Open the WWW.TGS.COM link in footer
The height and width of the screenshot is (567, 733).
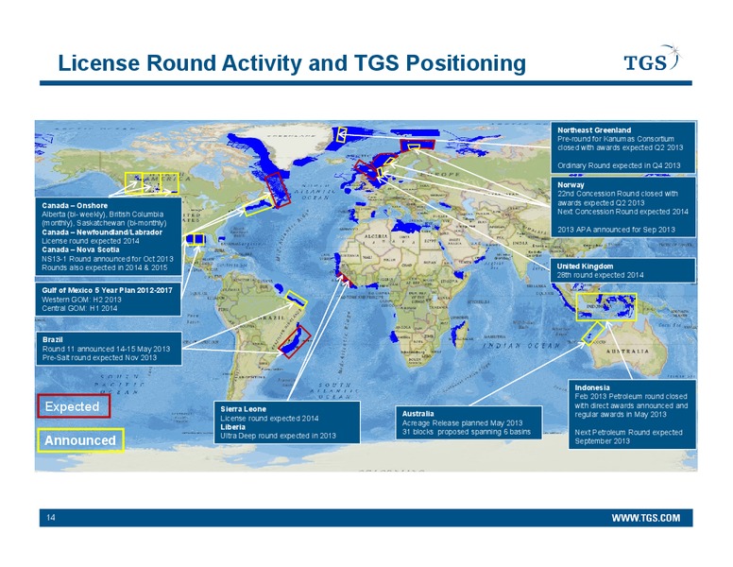click(645, 518)
